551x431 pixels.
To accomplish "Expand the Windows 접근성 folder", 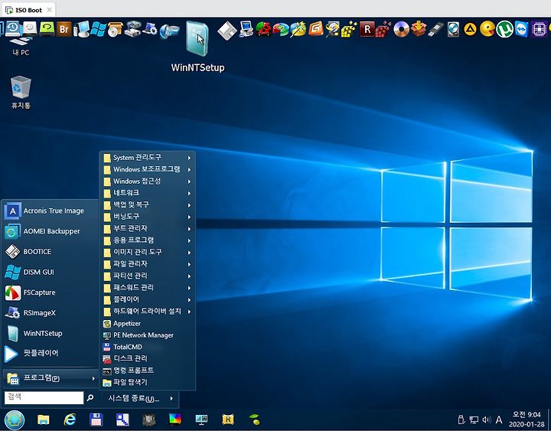I will [x=148, y=181].
